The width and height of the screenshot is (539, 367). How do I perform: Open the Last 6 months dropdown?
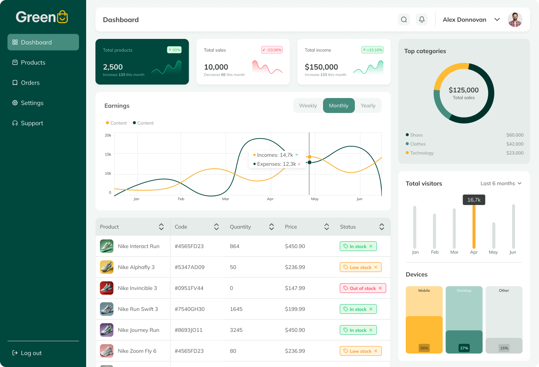(501, 183)
